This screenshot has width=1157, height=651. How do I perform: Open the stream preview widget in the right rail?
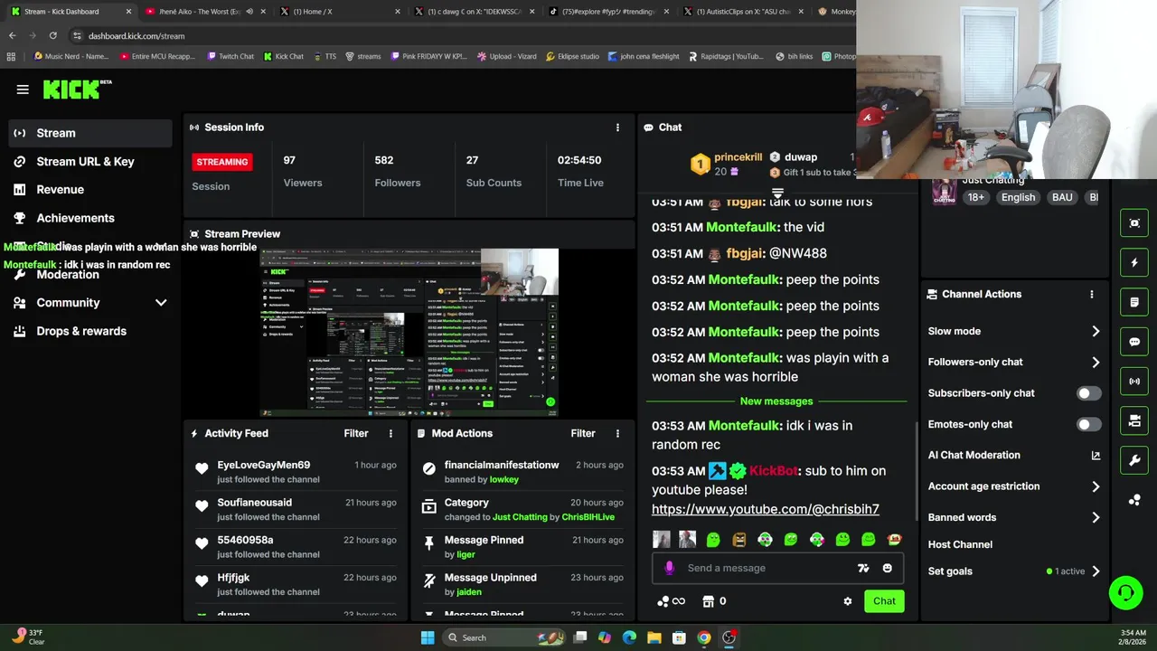pos(1134,223)
